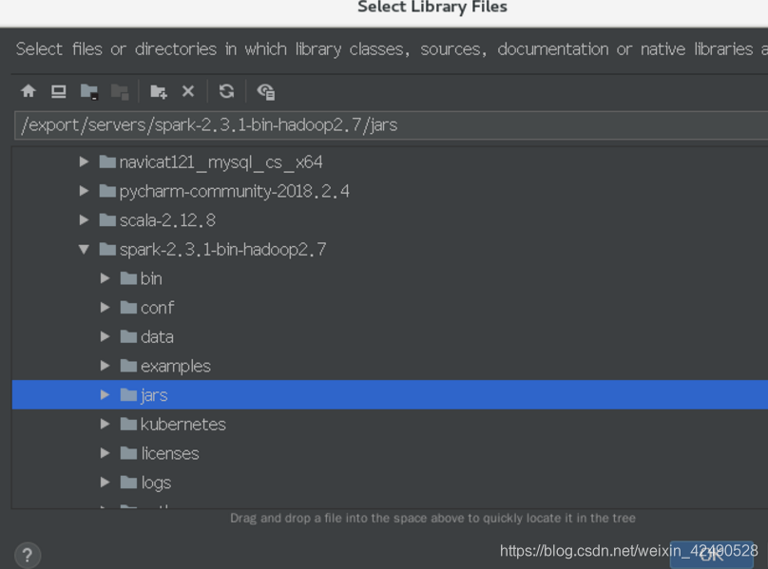Screen dimensions: 768x569
Task: Expand the licenses folder
Action: pos(105,453)
